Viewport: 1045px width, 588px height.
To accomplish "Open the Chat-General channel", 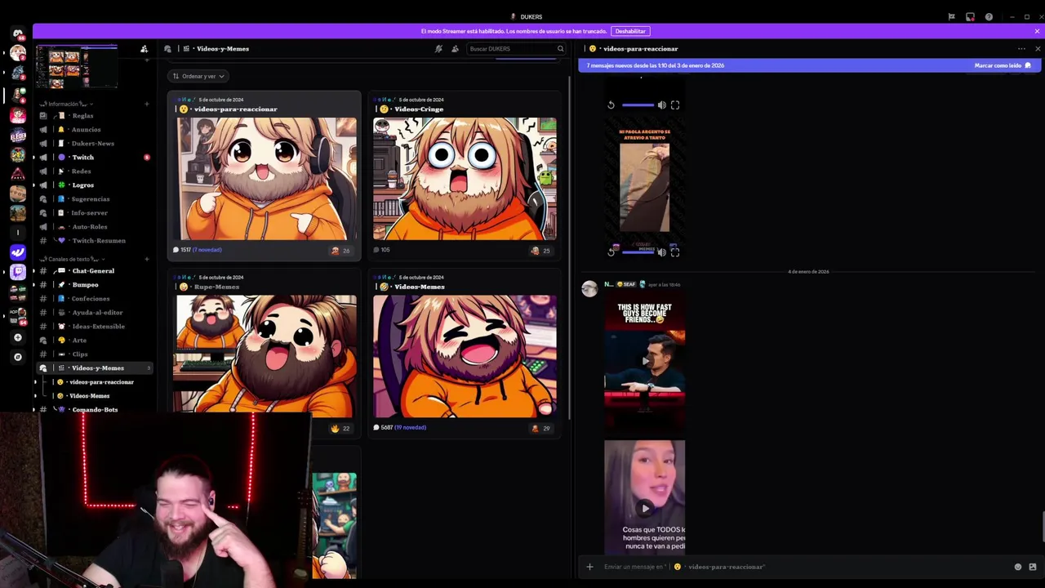I will [x=94, y=270].
